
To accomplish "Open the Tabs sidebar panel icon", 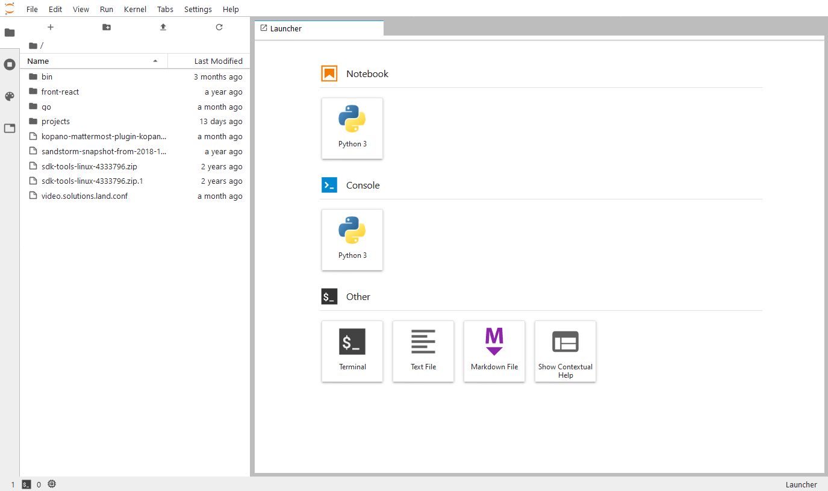I will pyautogui.click(x=10, y=128).
